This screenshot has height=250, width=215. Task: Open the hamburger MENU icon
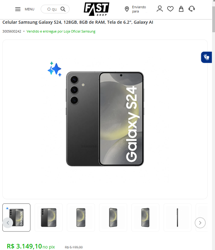click(x=18, y=9)
